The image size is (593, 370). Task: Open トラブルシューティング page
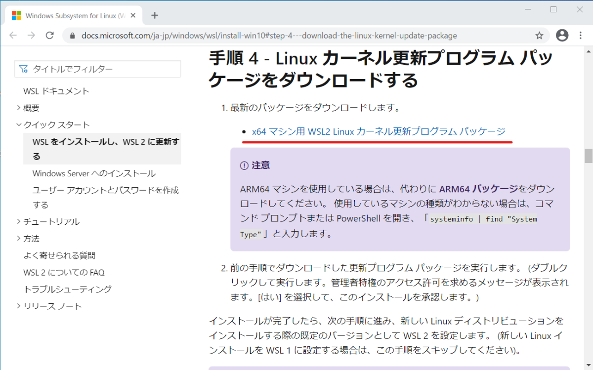pyautogui.click(x=68, y=289)
